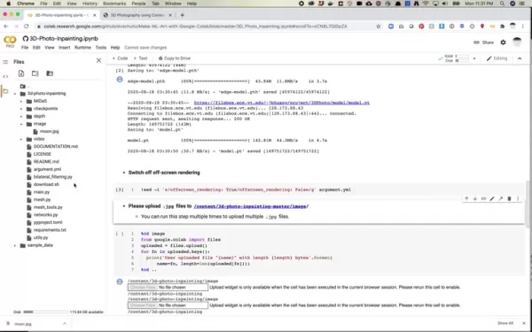Add a new Text cell
The height and width of the screenshot is (332, 532).
coord(140,58)
